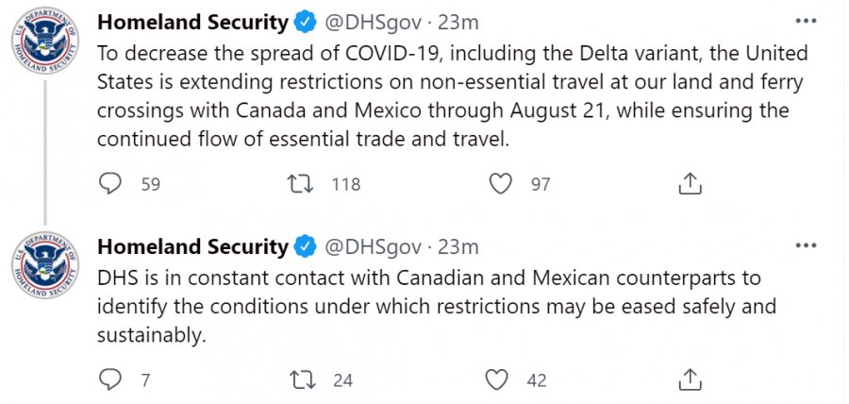Share the second tweet about easing restrictions
Image resolution: width=849 pixels, height=404 pixels.
690,380
